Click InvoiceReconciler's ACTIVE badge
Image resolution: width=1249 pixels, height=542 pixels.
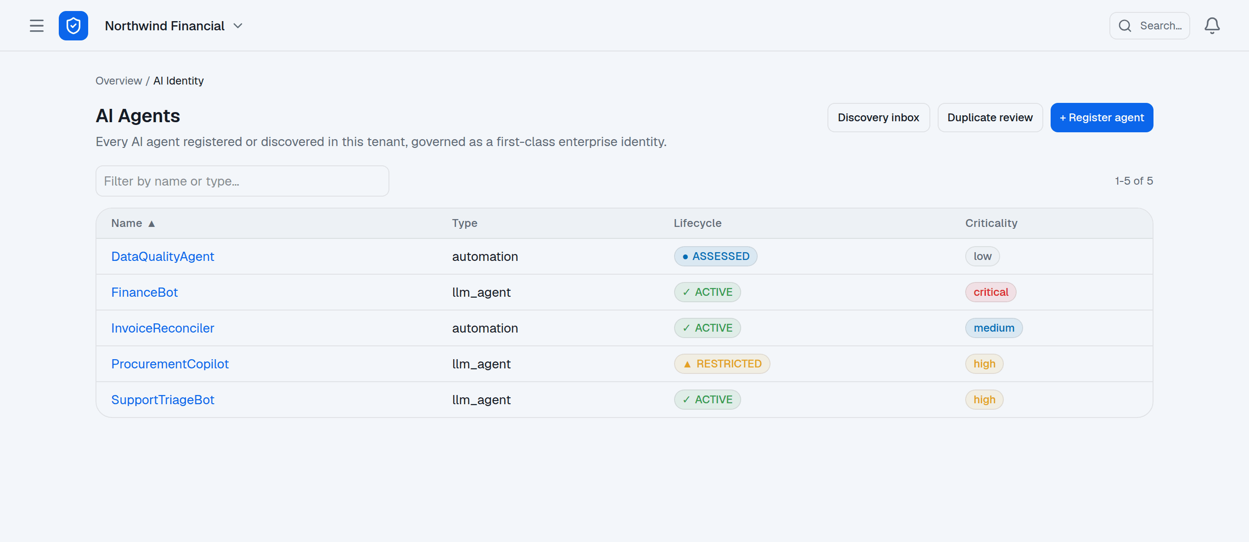(707, 328)
